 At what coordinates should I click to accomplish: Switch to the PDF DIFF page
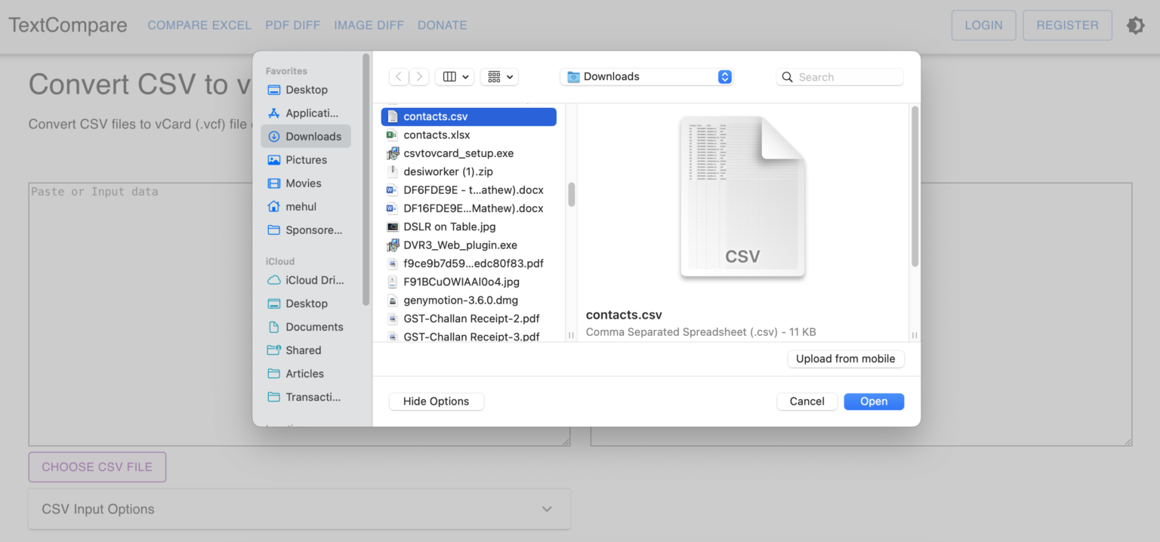292,25
